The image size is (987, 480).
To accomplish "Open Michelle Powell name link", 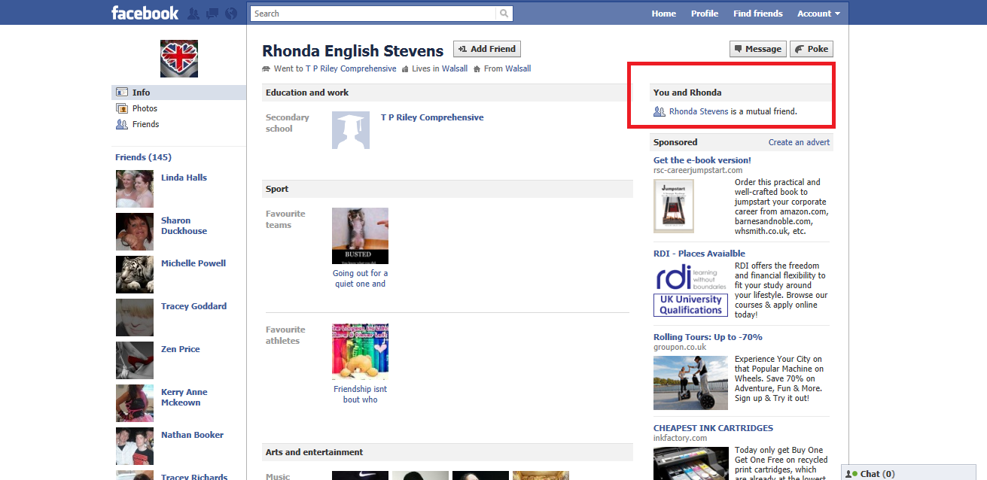I will [x=193, y=263].
